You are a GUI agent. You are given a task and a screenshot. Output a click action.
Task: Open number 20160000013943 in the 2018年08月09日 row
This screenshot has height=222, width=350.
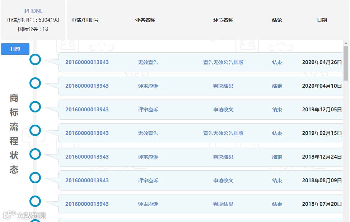87,180
